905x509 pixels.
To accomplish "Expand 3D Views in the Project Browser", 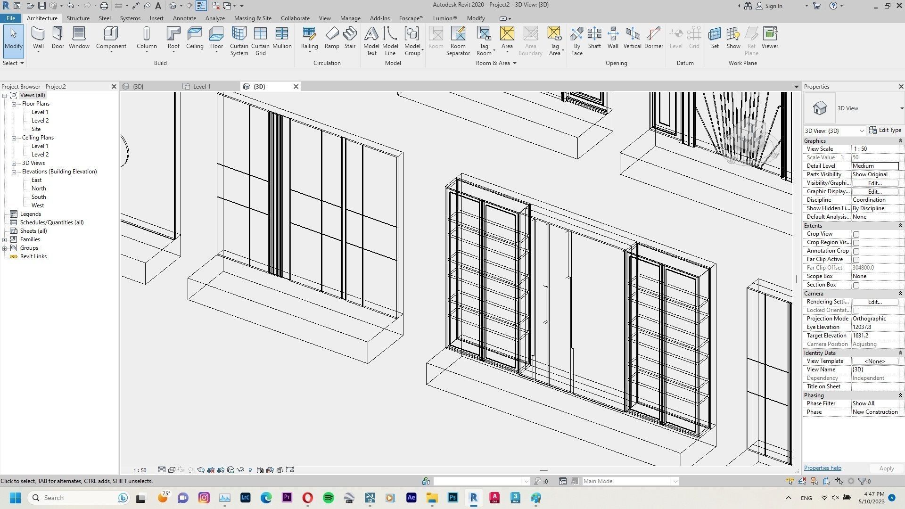I will click(15, 163).
